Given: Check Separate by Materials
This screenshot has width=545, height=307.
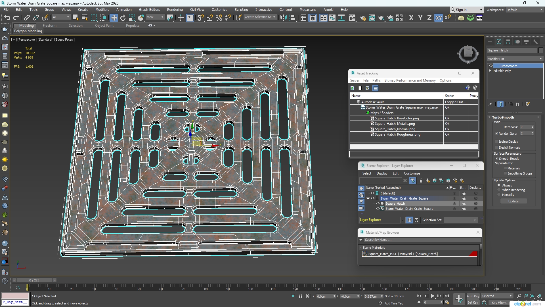Looking at the screenshot, I should pos(506,168).
